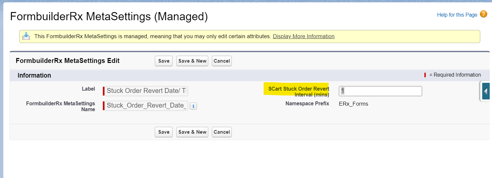Open the Display More Information link
The height and width of the screenshot is (178, 492).
(x=304, y=37)
